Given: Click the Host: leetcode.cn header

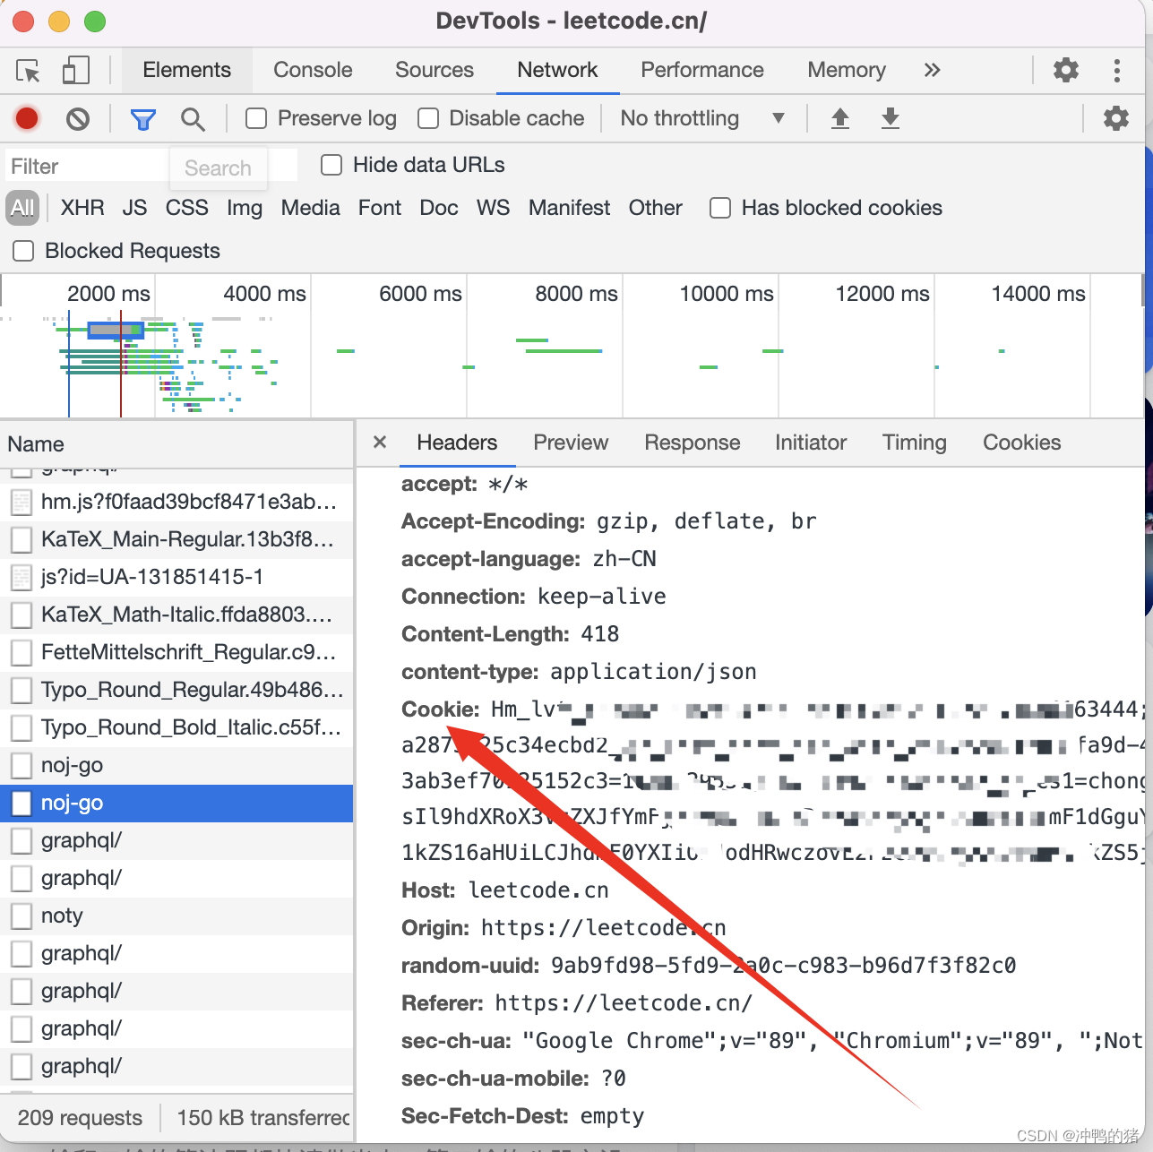Looking at the screenshot, I should click(505, 890).
